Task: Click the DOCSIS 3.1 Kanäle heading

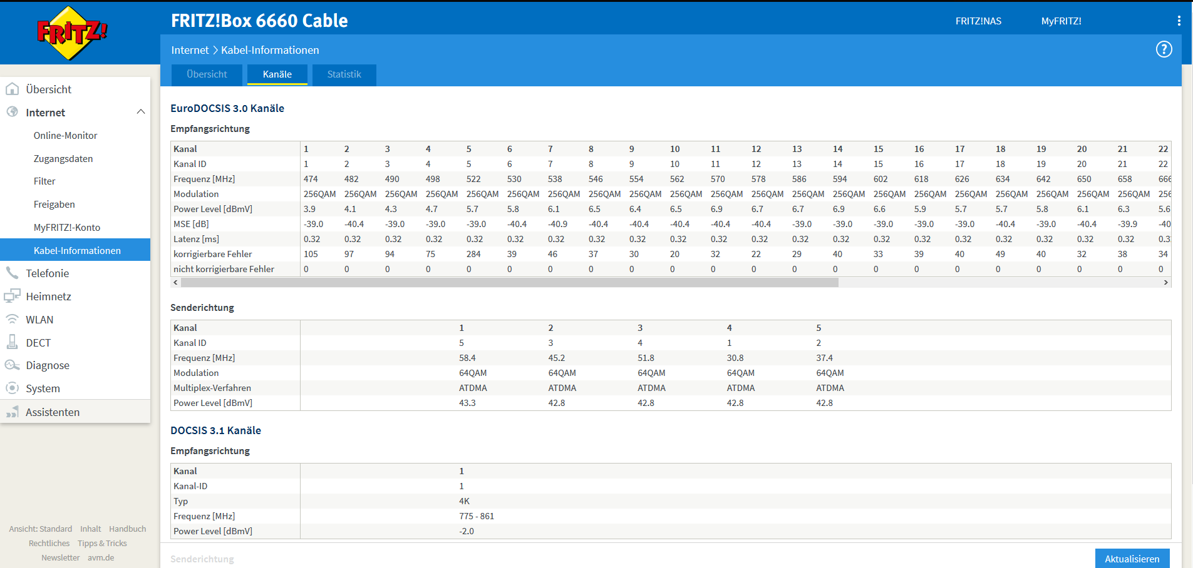Action: click(x=215, y=430)
